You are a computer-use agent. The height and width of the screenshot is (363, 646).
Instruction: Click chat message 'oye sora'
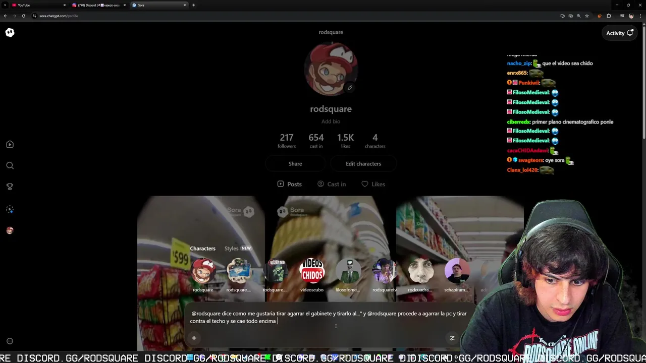coord(555,160)
